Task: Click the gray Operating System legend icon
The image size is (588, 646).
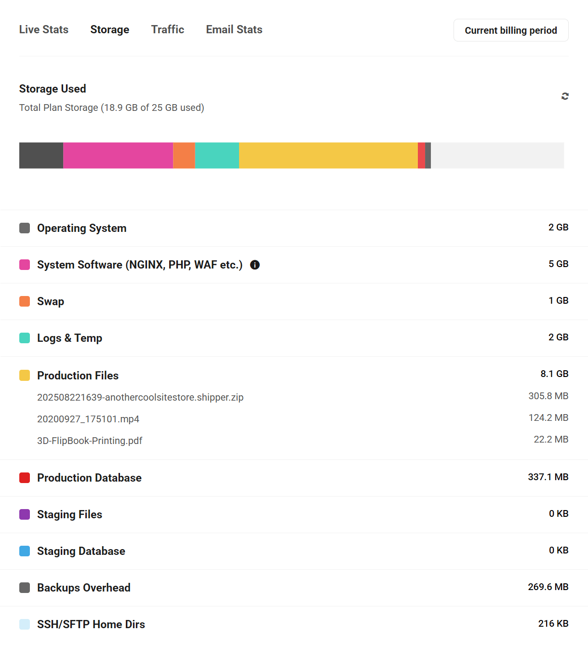Action: tap(25, 228)
